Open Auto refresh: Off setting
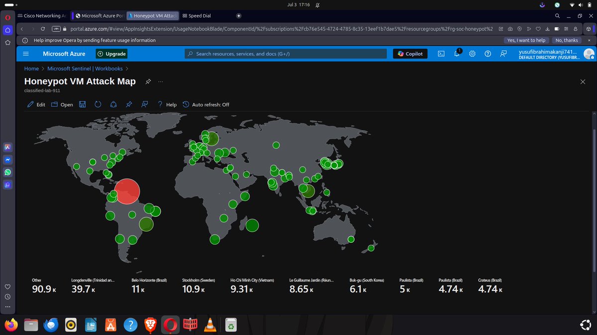 pos(206,104)
